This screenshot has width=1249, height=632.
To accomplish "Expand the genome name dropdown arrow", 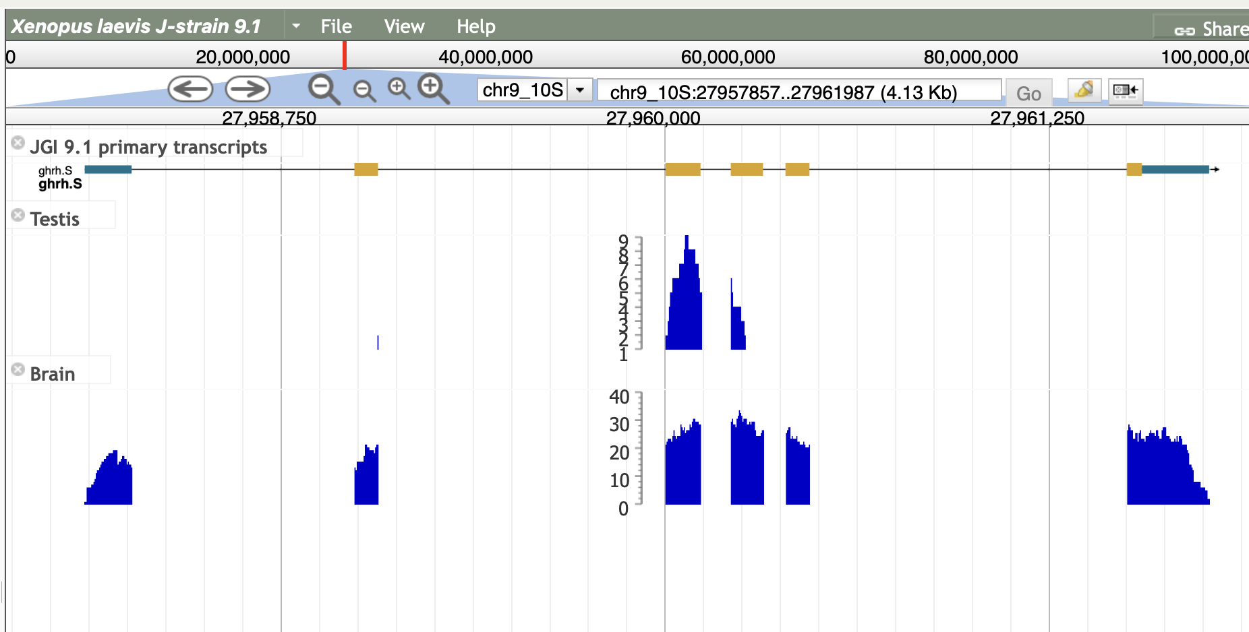I will coord(296,26).
